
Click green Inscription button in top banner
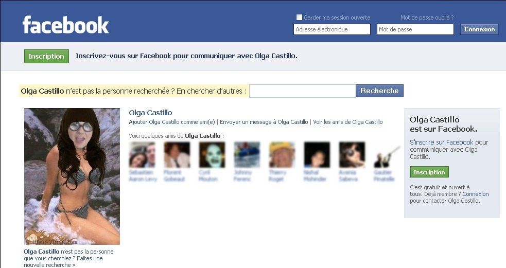[46, 56]
